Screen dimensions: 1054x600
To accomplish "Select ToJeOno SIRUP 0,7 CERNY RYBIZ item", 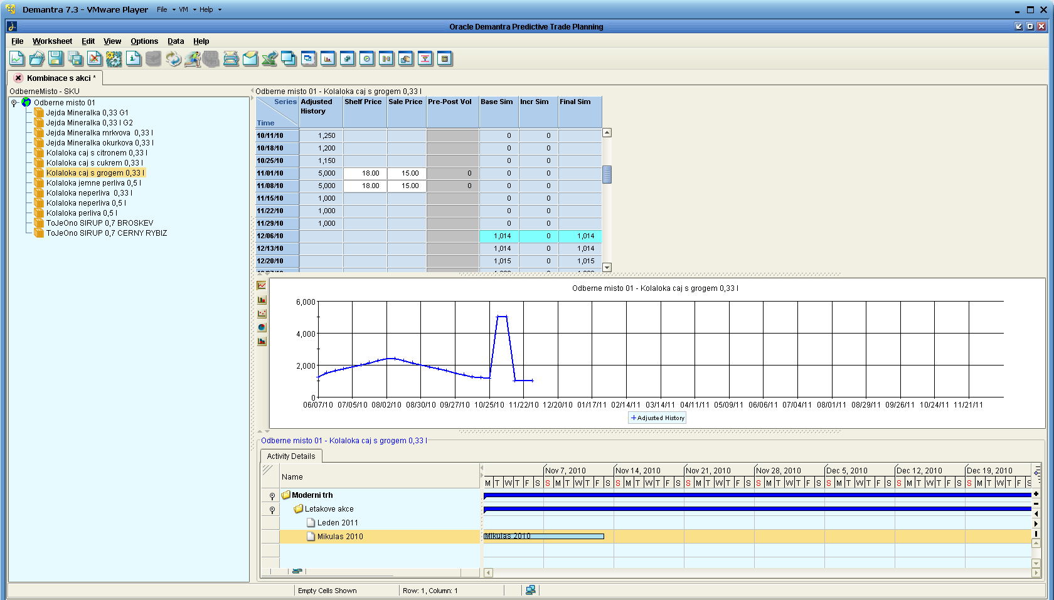I will [x=107, y=233].
